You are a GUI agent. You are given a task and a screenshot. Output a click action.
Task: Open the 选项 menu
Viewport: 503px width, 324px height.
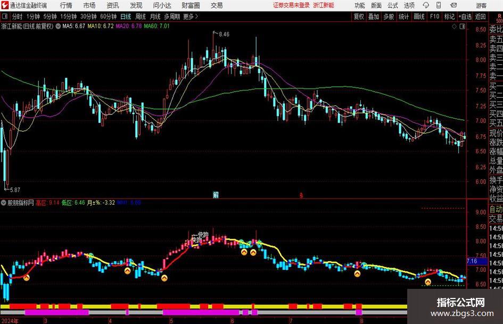(x=409, y=5)
